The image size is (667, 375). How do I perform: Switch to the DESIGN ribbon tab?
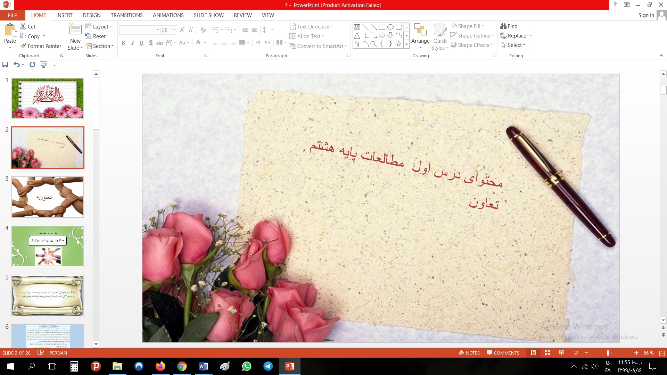pos(92,15)
